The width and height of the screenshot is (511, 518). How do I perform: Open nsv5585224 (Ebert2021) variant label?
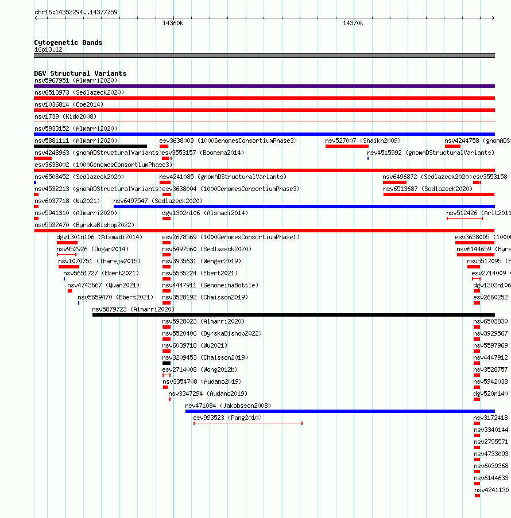click(x=200, y=274)
